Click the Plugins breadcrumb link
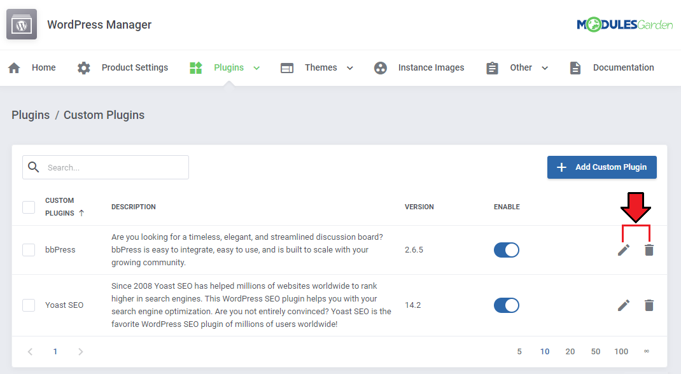 tap(31, 115)
